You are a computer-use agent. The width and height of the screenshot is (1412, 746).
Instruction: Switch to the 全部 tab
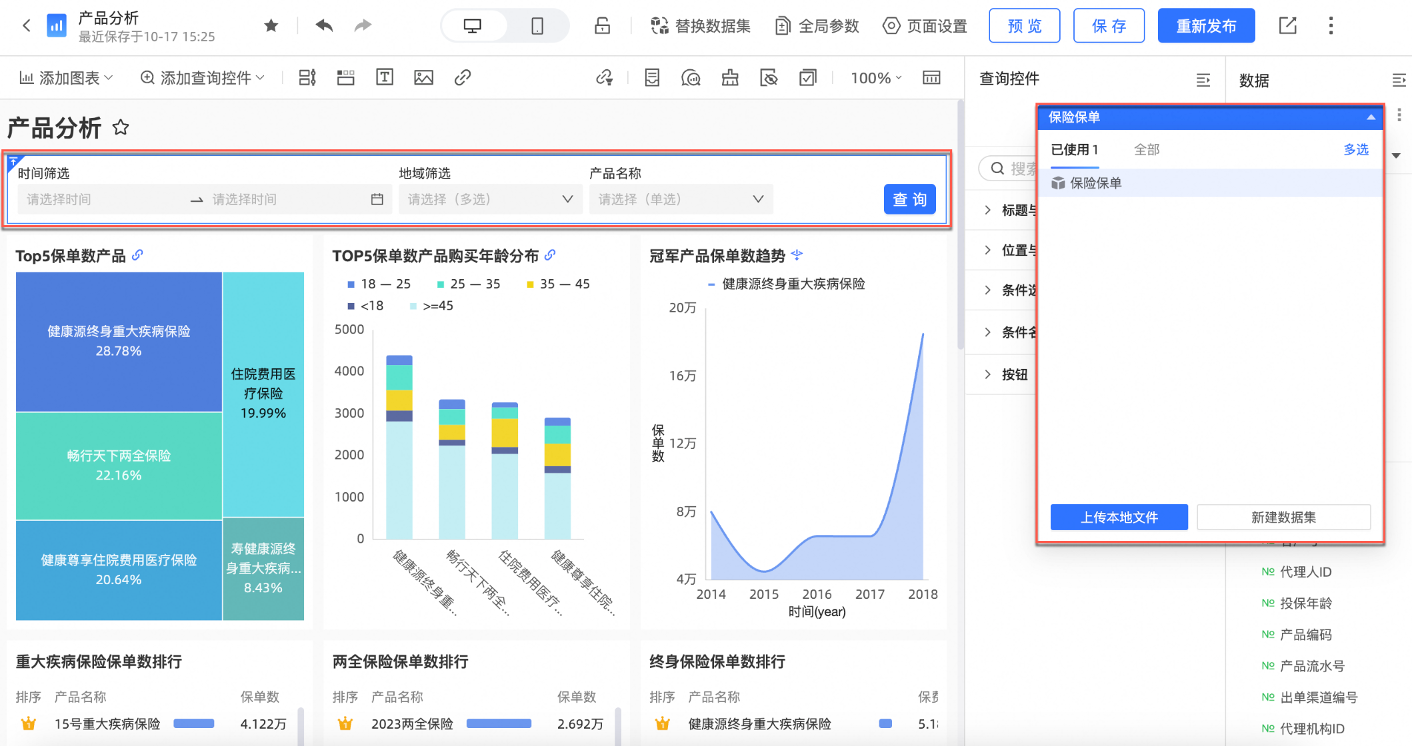[x=1147, y=150]
